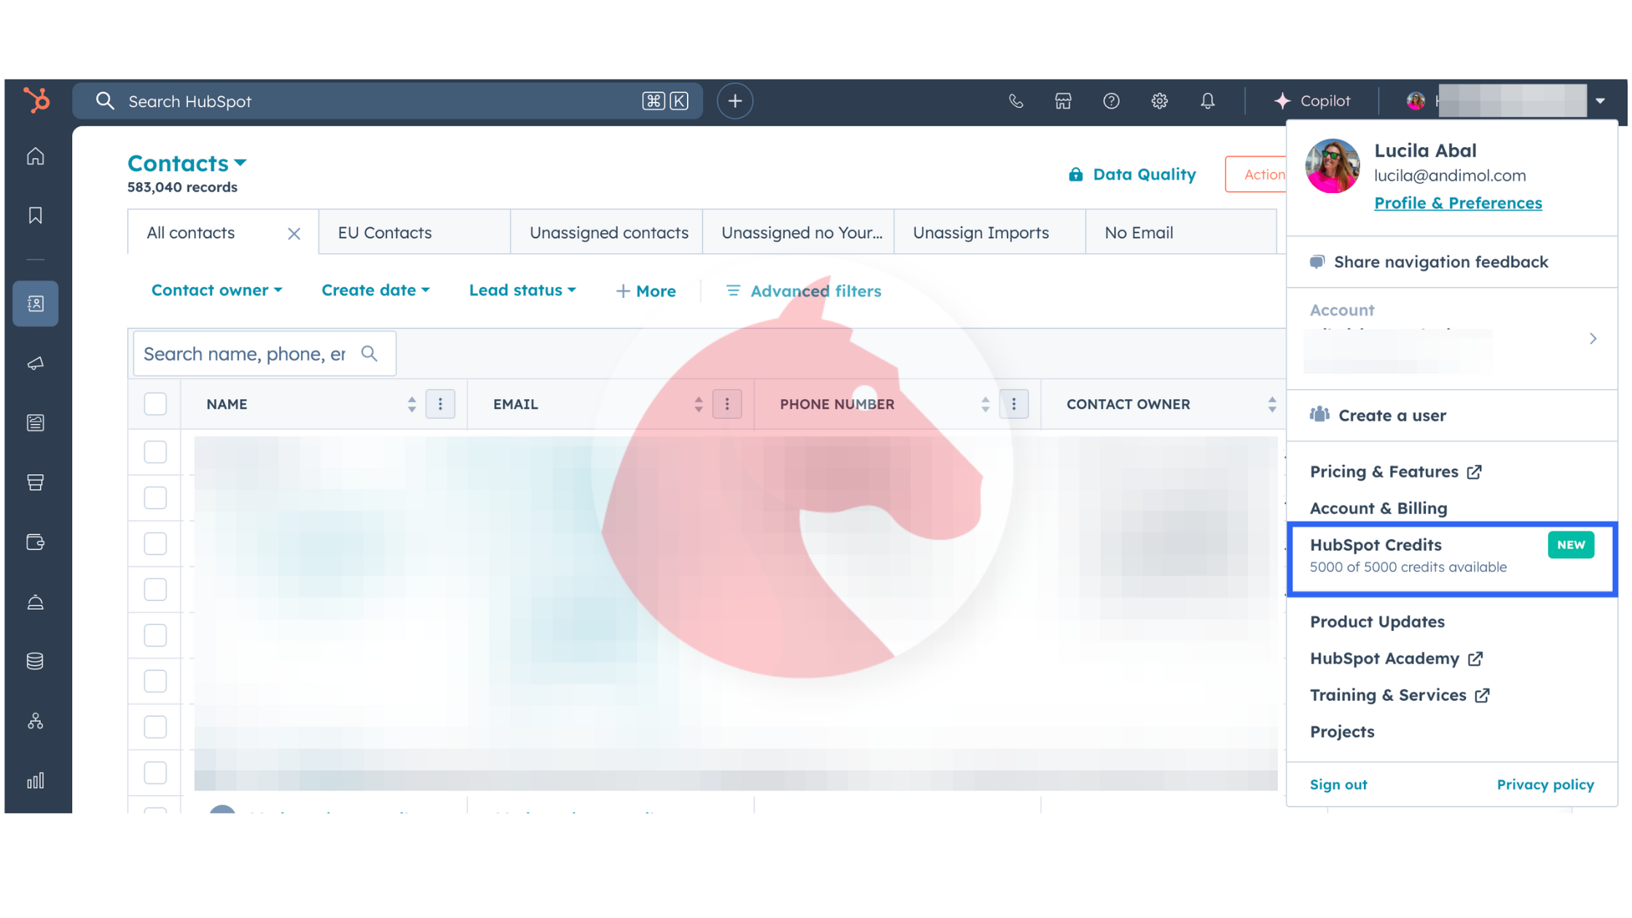
Task: Switch to the Unassigned no Your... tab
Action: point(799,232)
